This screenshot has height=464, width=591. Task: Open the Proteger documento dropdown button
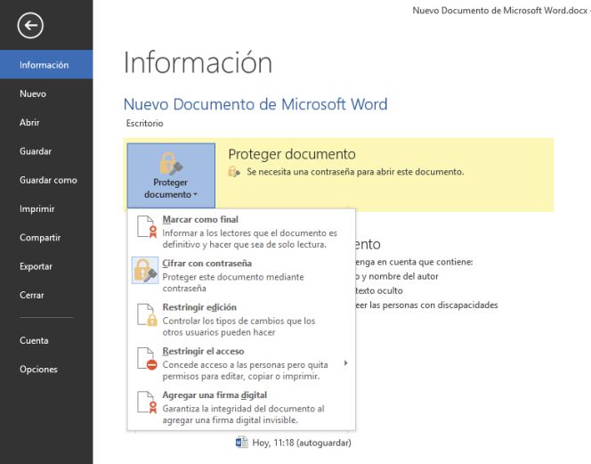tap(171, 175)
